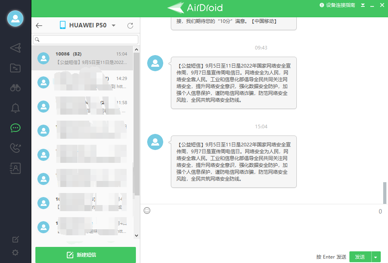This screenshot has height=263, width=388.
Task: Expand the HUAWEI P50 device dropdown
Action: coord(113,25)
